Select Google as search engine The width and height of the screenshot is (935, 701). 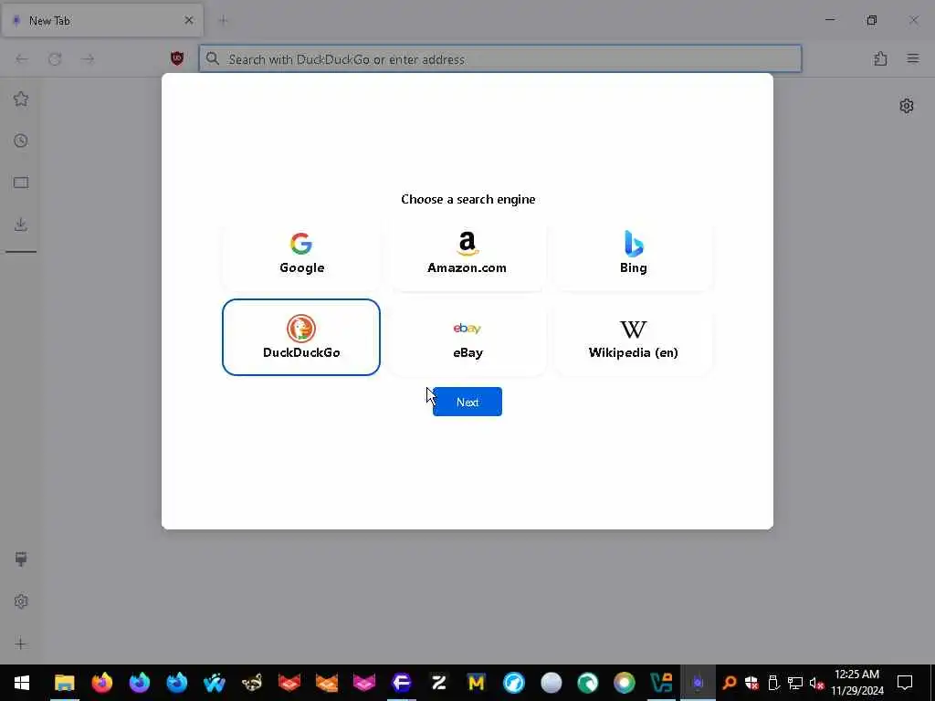point(301,253)
